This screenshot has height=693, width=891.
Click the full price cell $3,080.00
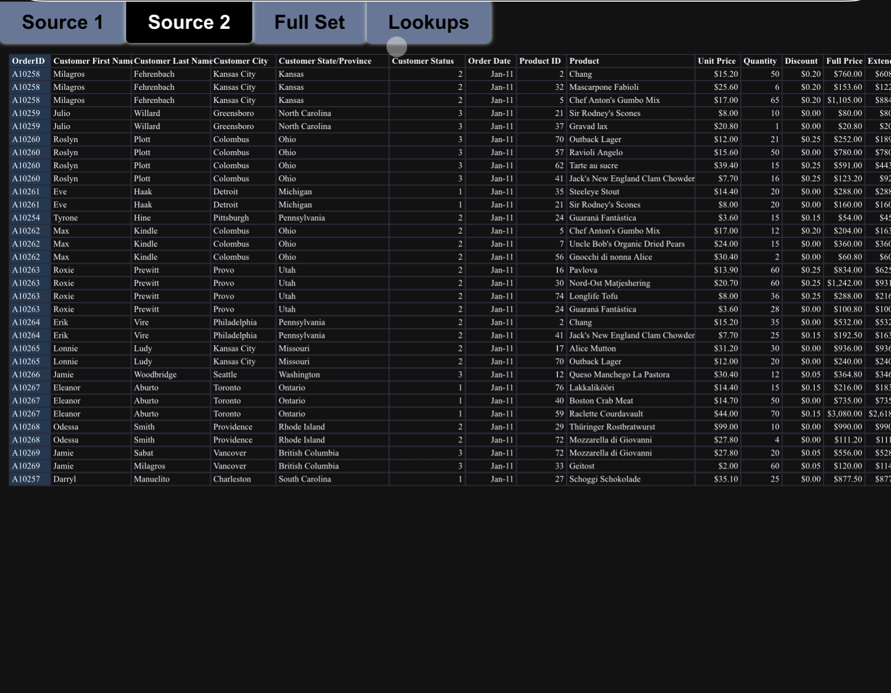click(x=844, y=414)
